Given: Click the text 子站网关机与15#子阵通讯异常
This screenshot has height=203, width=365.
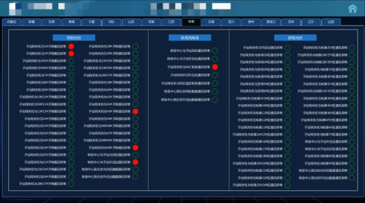Looking at the screenshot, I should (x=45, y=126).
